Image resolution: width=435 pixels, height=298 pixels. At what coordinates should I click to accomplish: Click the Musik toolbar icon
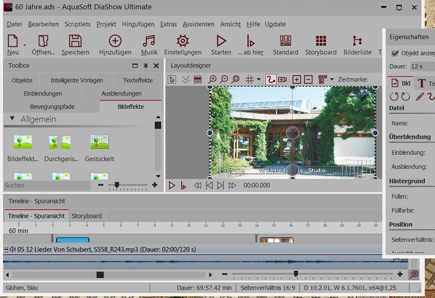click(149, 41)
